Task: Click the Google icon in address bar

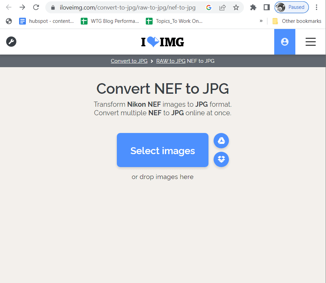Action: [209, 8]
